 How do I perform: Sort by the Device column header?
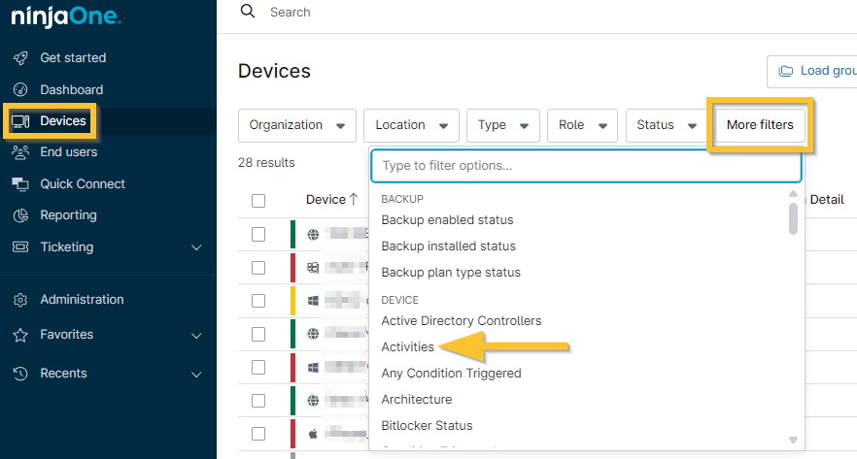(326, 200)
